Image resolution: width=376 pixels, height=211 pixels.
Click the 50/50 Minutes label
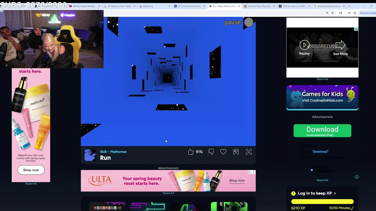pos(340,208)
